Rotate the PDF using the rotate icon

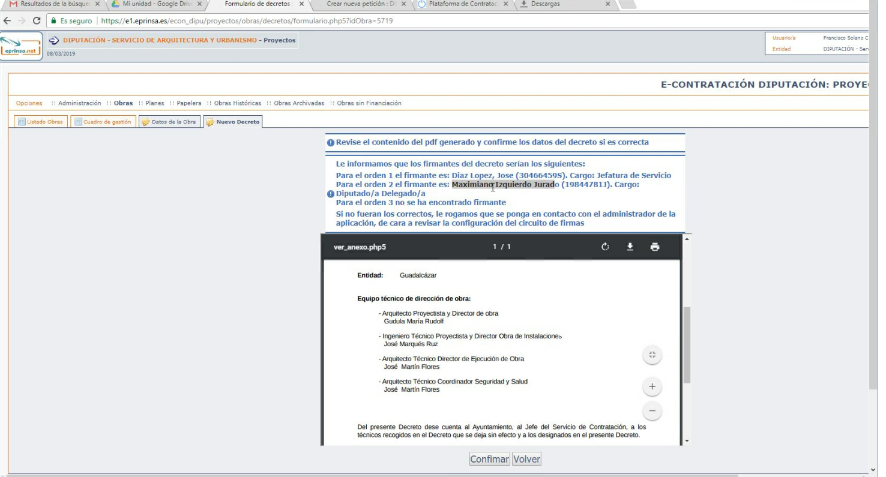point(605,247)
